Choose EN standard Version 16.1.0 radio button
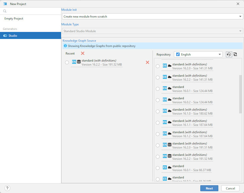Viewport: 244px width, 193px height. [x=158, y=111]
